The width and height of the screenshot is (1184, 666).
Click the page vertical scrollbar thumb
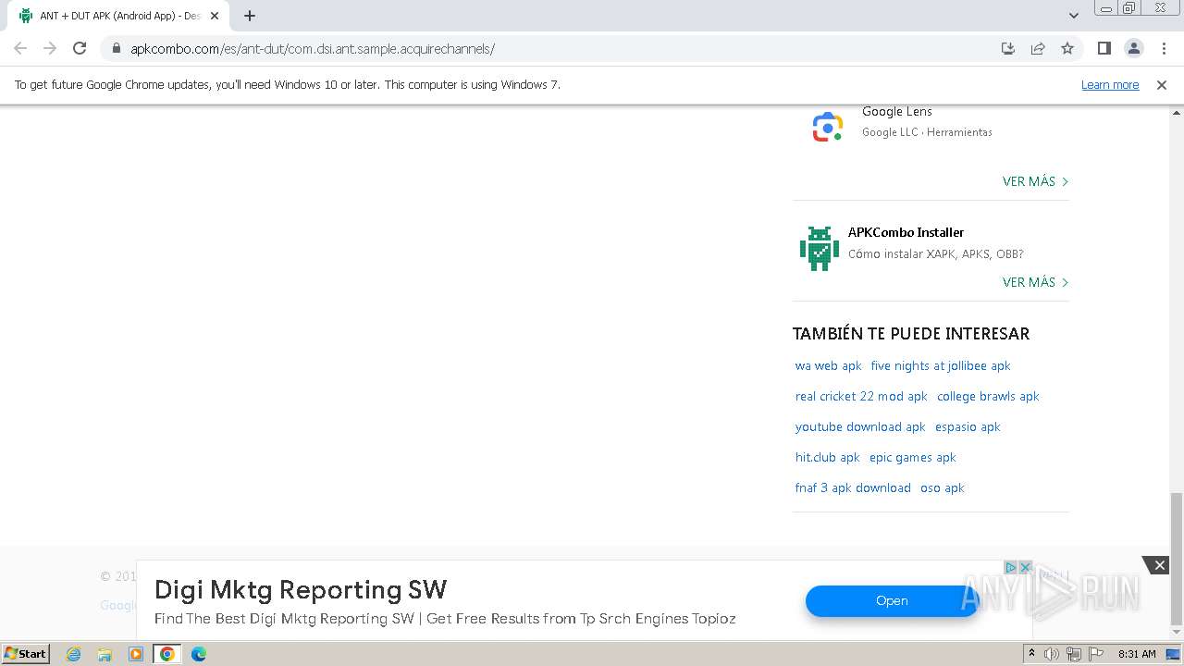[1176, 559]
